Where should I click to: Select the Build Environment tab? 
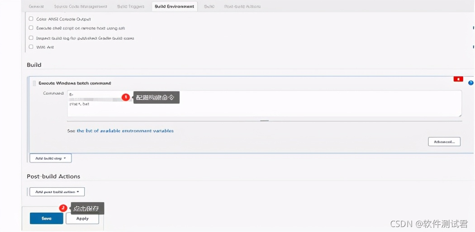coord(175,6)
